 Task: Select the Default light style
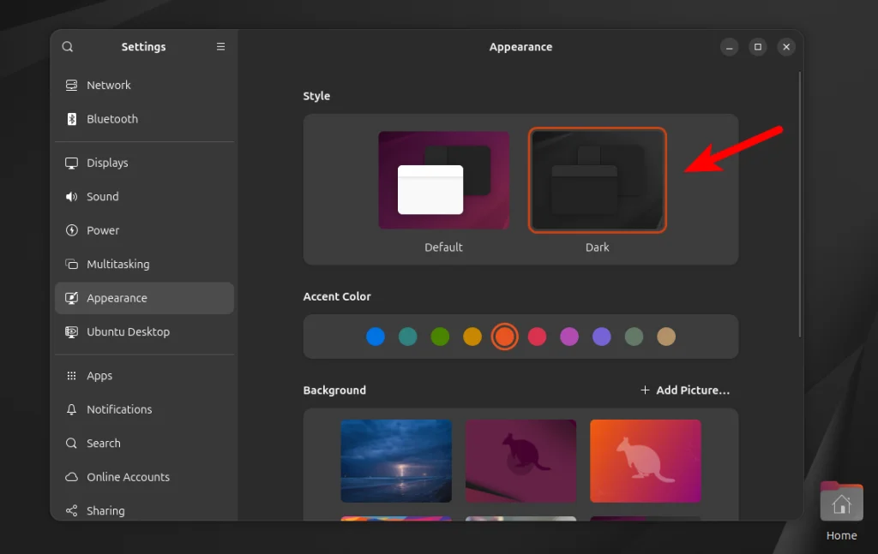[x=443, y=180]
